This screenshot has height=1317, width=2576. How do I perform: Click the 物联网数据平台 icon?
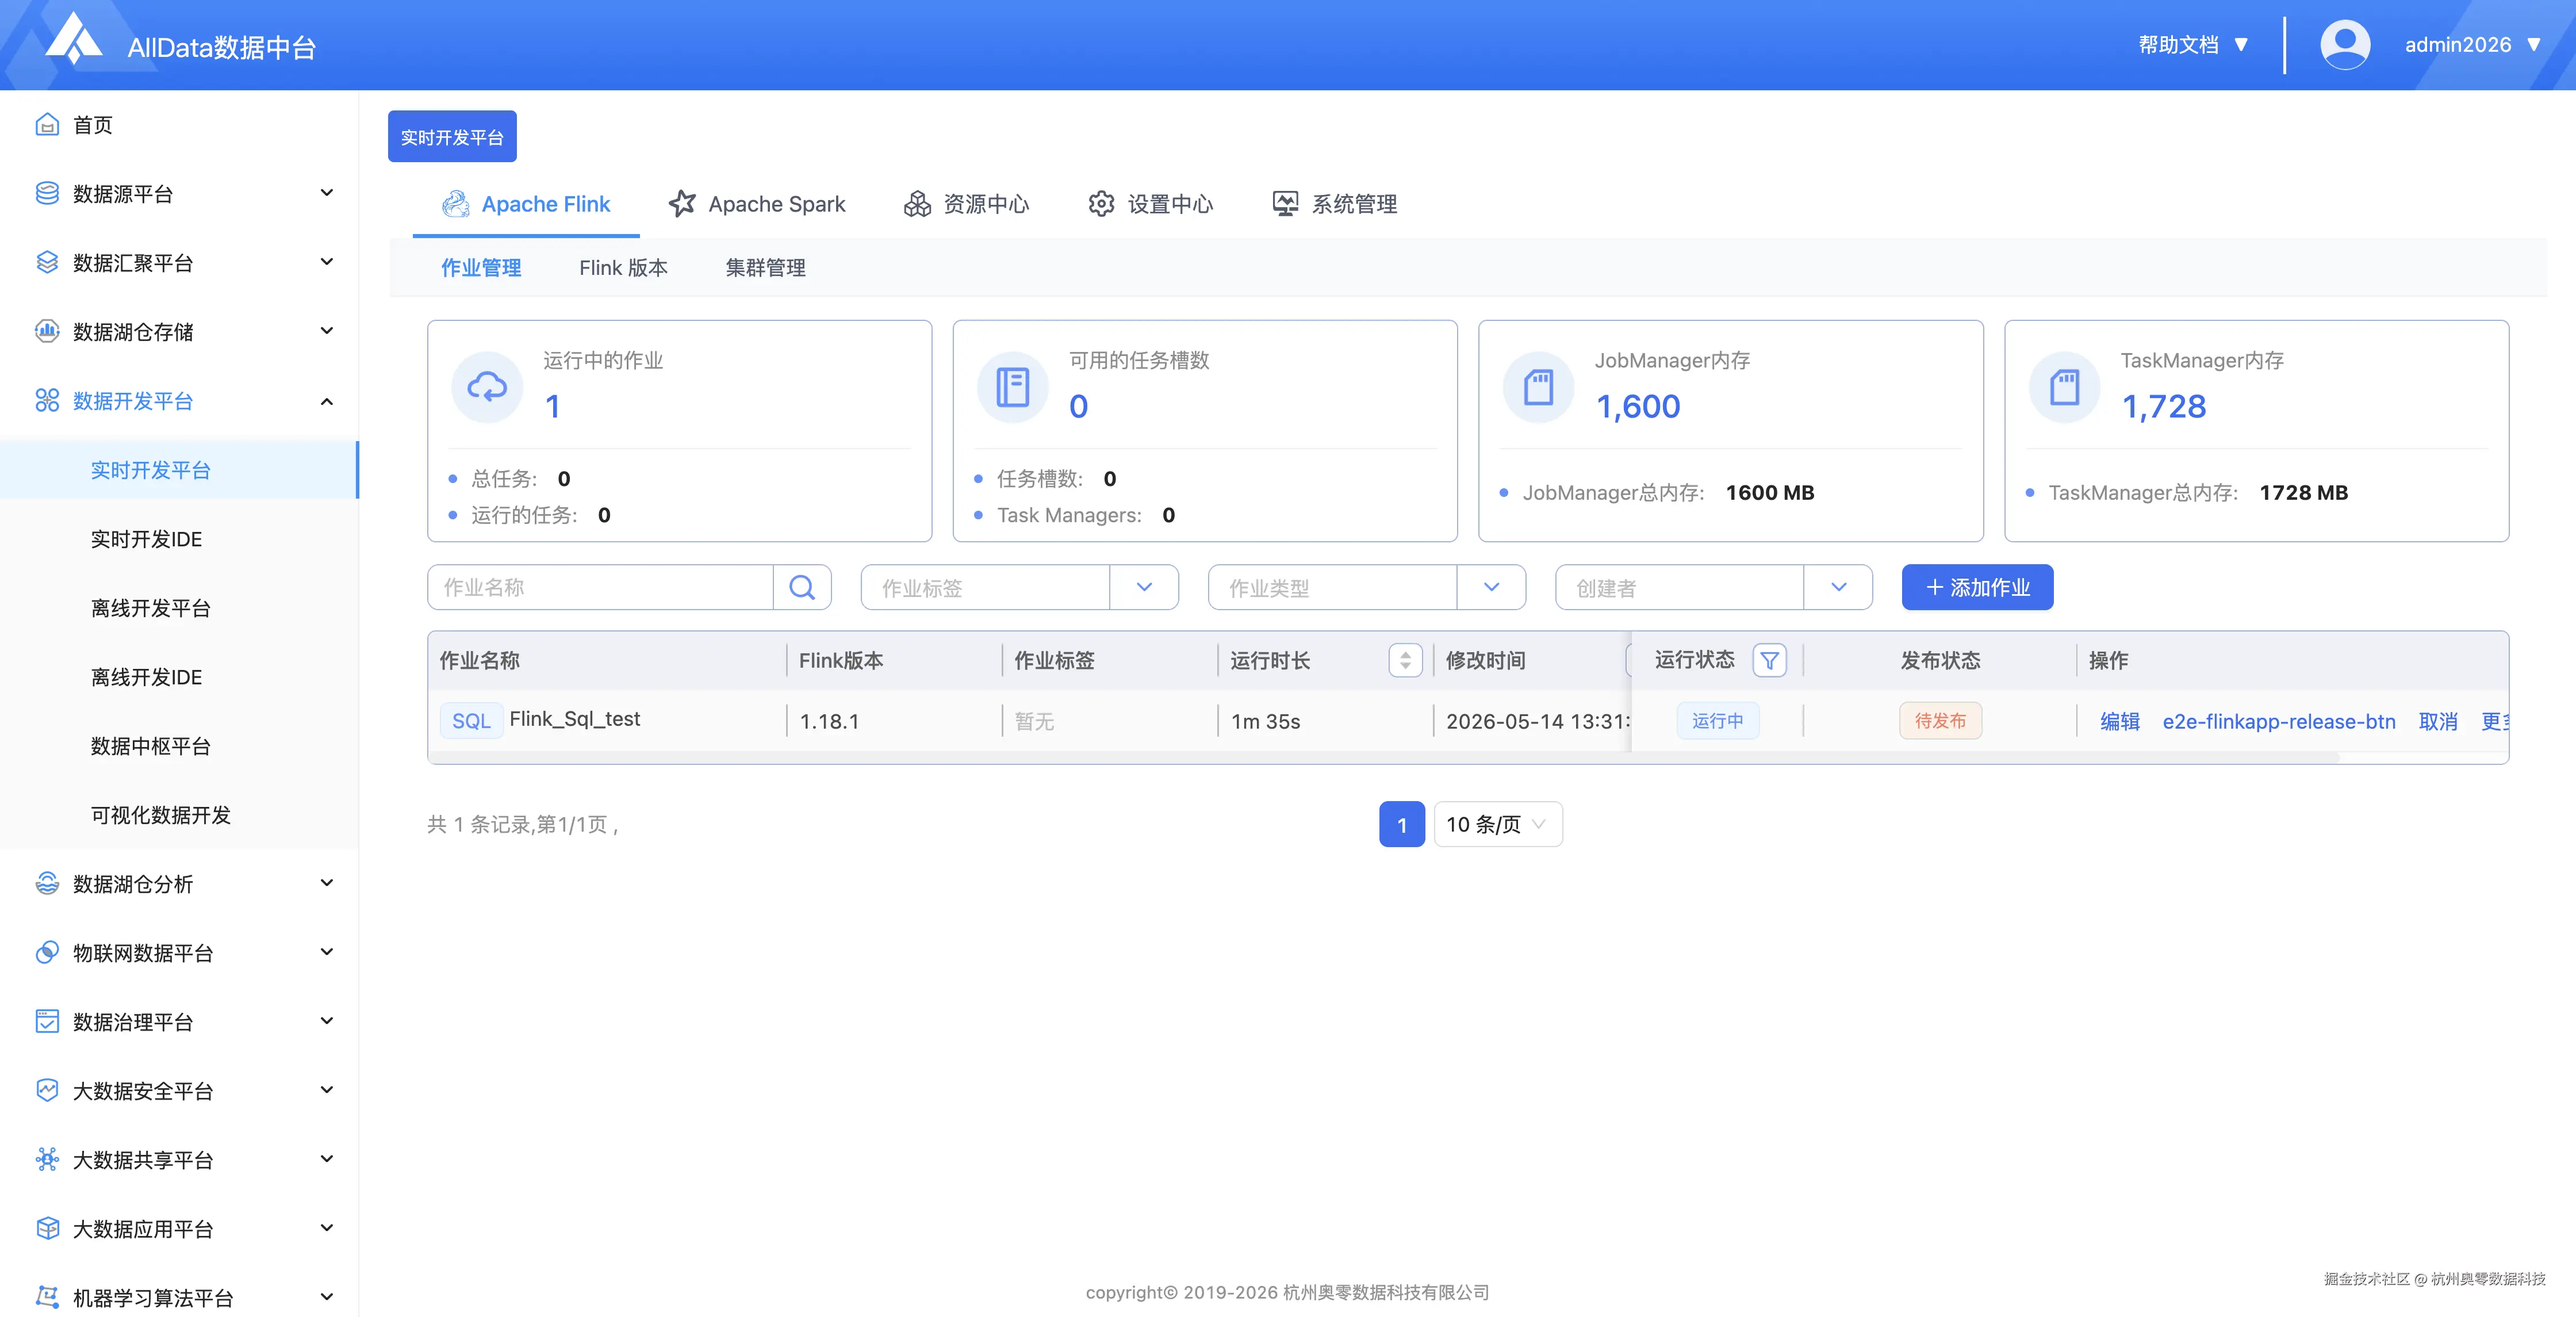[x=47, y=952]
